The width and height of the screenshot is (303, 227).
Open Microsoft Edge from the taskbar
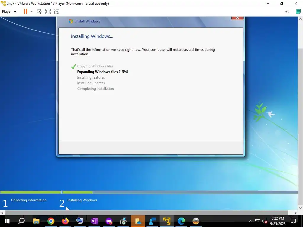pyautogui.click(x=181, y=221)
